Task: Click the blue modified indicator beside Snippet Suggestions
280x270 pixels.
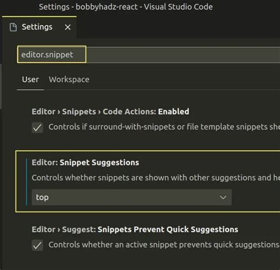Action: [27, 182]
